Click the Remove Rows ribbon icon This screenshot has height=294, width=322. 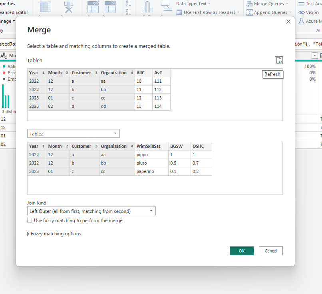pyautogui.click(x=110, y=7)
